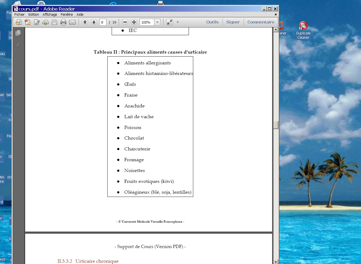Print the document with the printer icon
Viewport: 361px width, 264px height.
(x=63, y=22)
